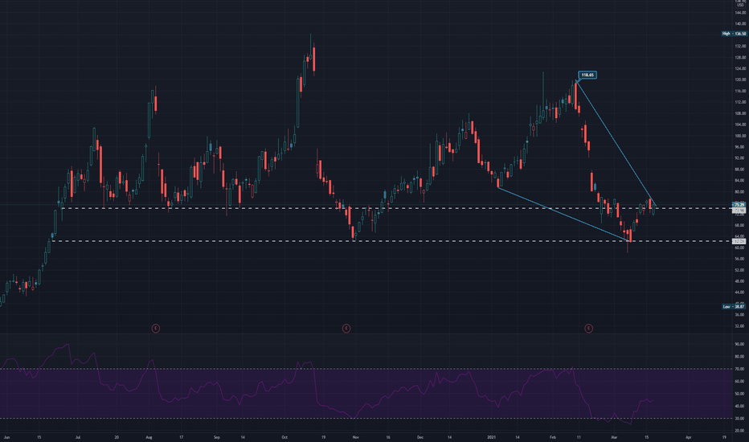Click the Apr date label on time axis

689,437
